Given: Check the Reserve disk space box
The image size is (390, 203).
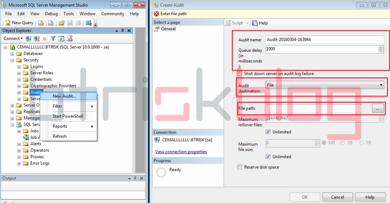Looking at the screenshot, I should [240, 167].
